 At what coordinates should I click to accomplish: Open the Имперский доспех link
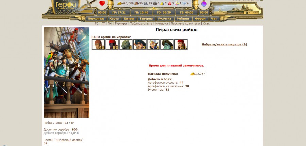point(68,140)
